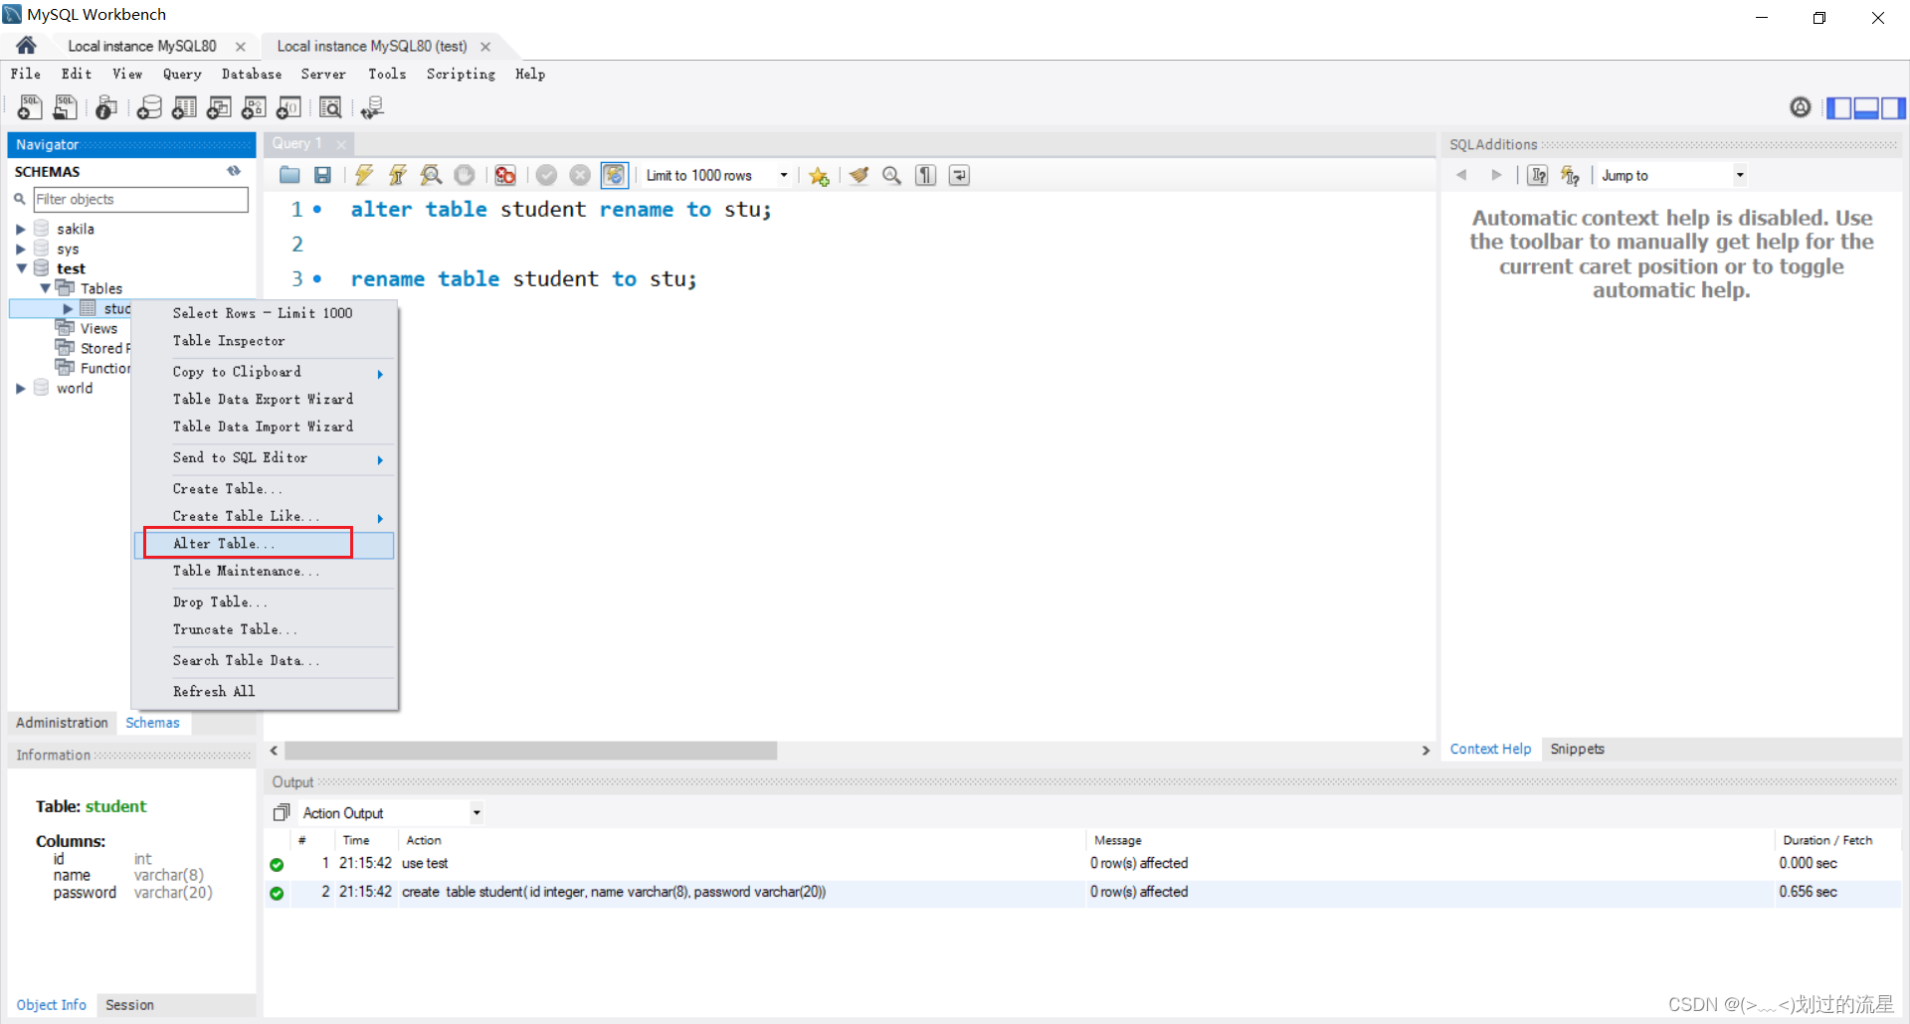
Task: Open a script file in the query editor
Action: (x=289, y=175)
